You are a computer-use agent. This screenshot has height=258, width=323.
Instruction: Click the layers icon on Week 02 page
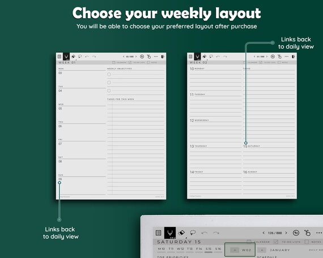point(294,57)
